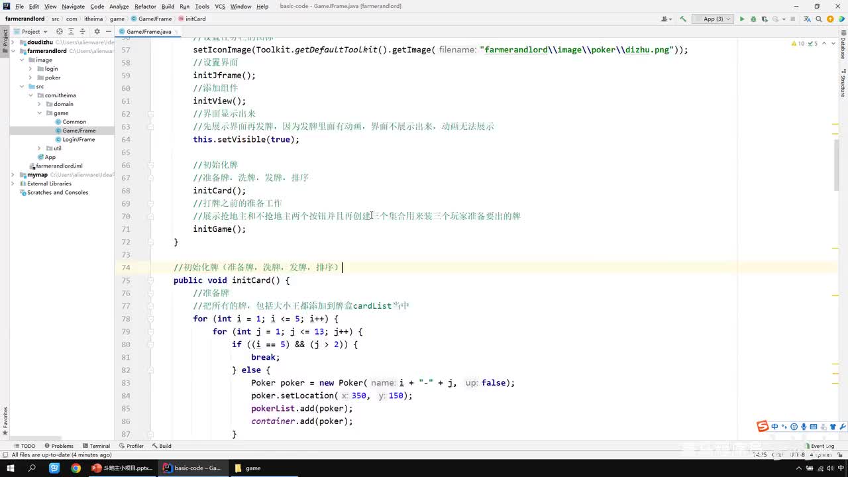This screenshot has height=477, width=848.
Task: Open the Event Log in the status bar
Action: (x=819, y=446)
